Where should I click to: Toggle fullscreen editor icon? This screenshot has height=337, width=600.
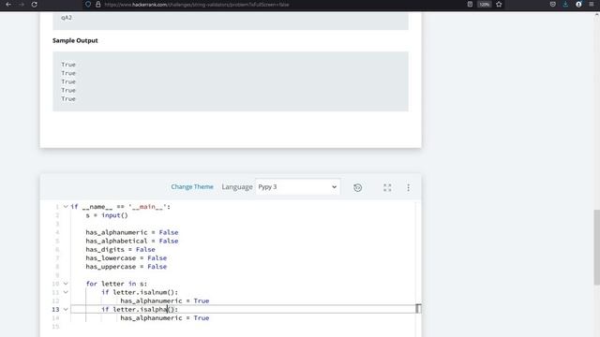point(387,187)
